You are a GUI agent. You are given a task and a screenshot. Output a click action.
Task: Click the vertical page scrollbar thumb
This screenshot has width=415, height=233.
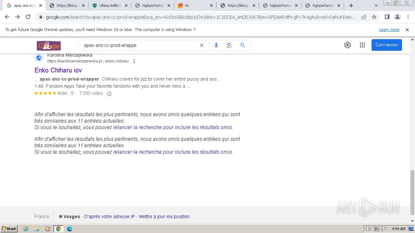point(412,192)
